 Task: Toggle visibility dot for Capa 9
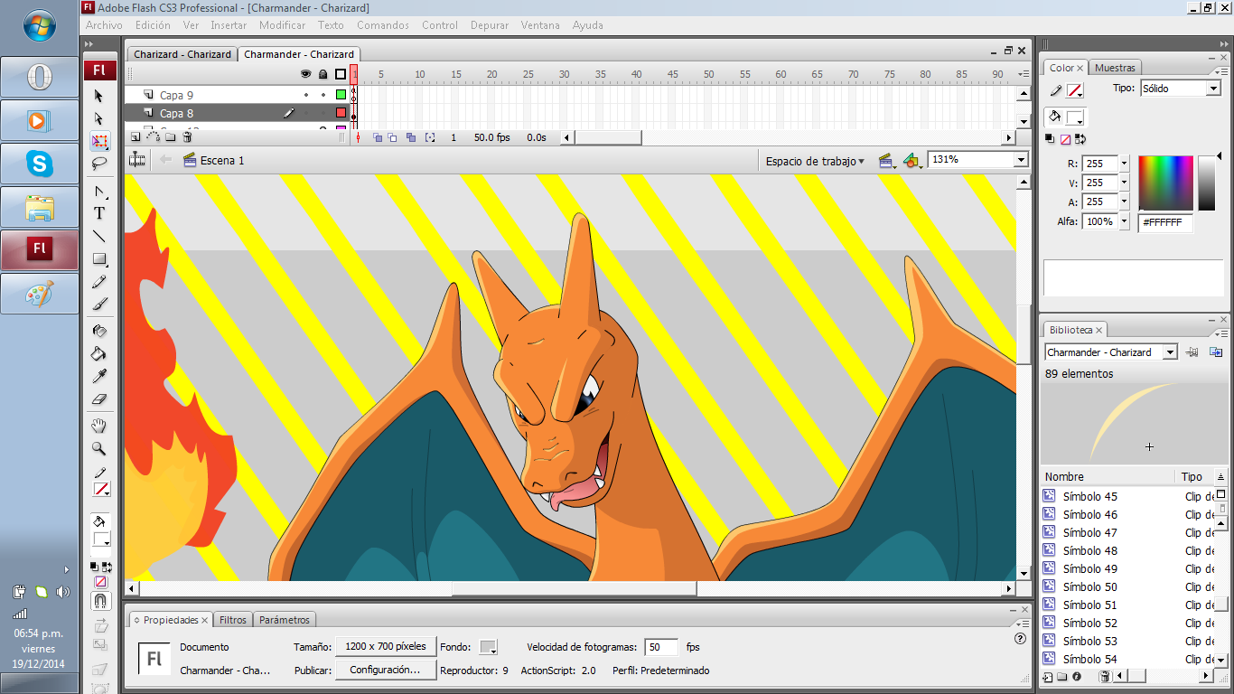[306, 95]
